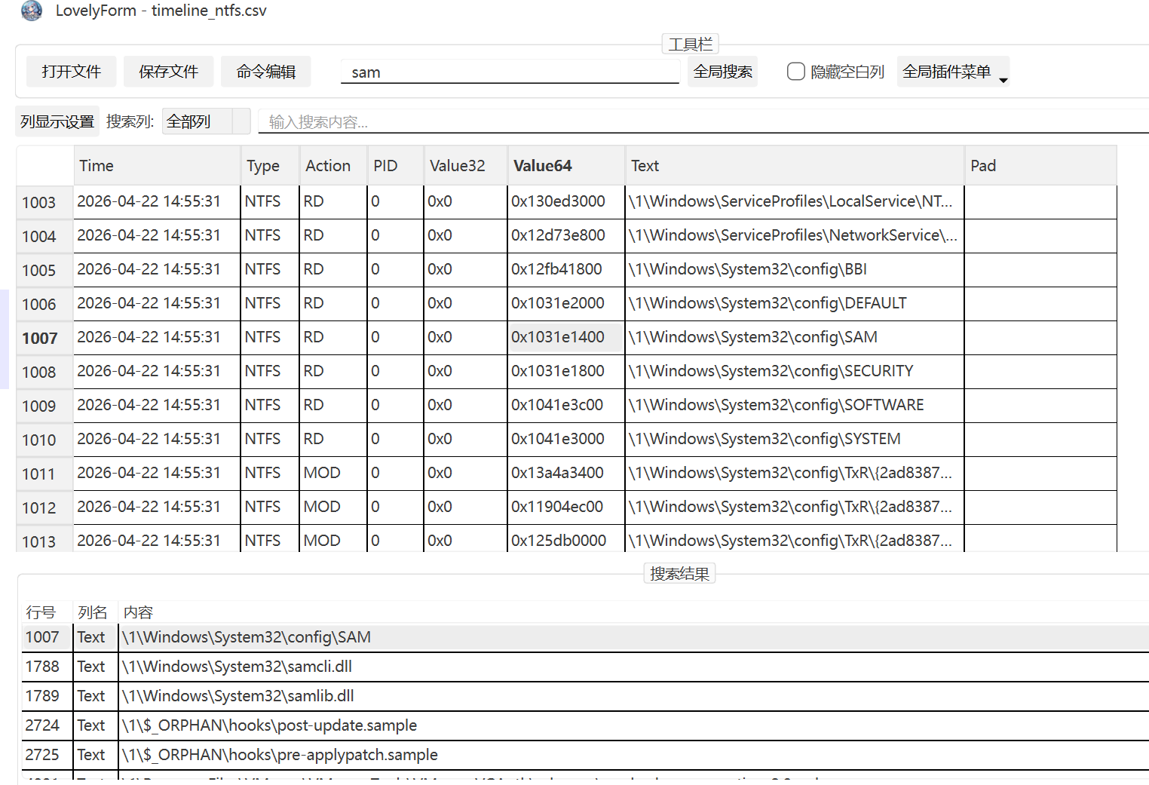The image size is (1149, 785).
Task: Select row header 1011
Action: coord(44,474)
